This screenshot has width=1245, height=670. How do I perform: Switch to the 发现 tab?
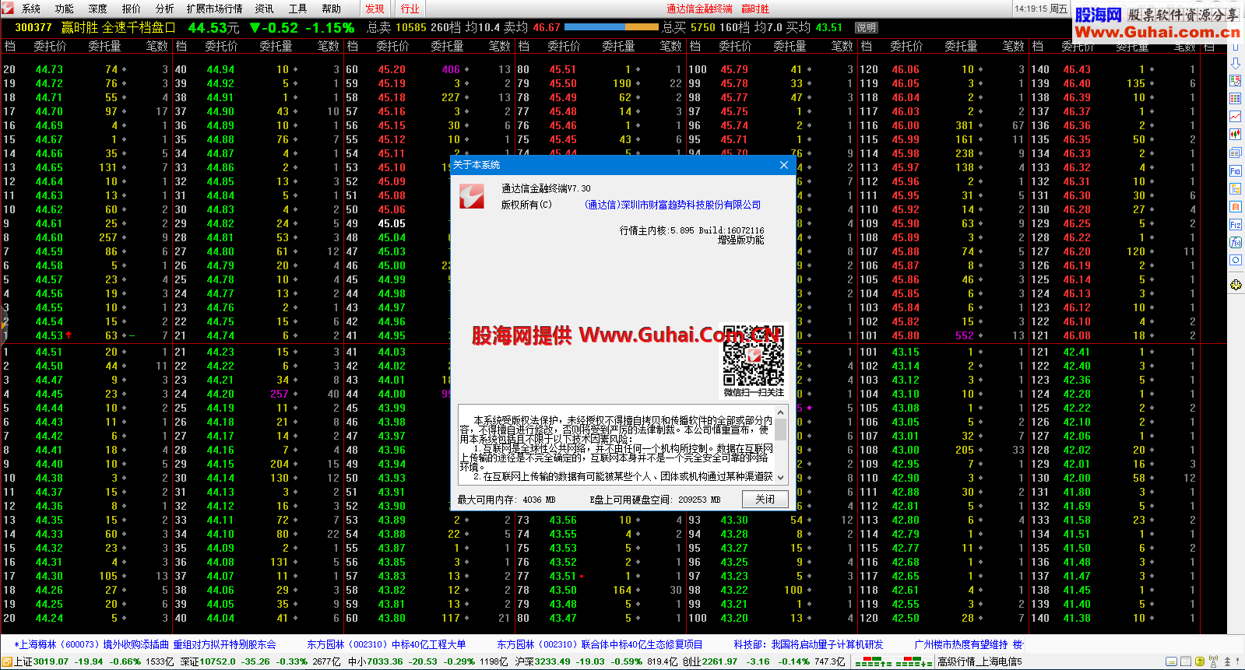point(375,9)
